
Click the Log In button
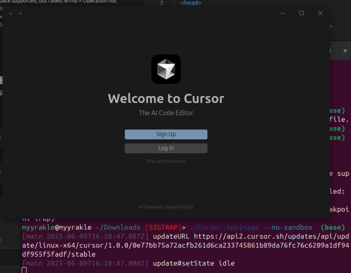[x=166, y=148]
